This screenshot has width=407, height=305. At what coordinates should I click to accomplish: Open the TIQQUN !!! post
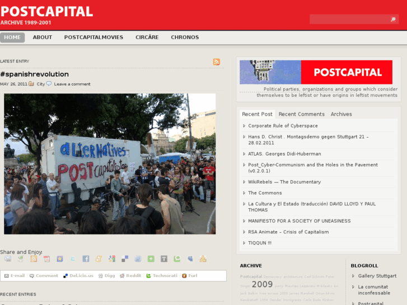coord(260,243)
